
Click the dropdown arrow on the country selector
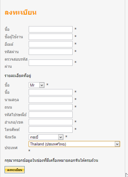tap(117, 144)
